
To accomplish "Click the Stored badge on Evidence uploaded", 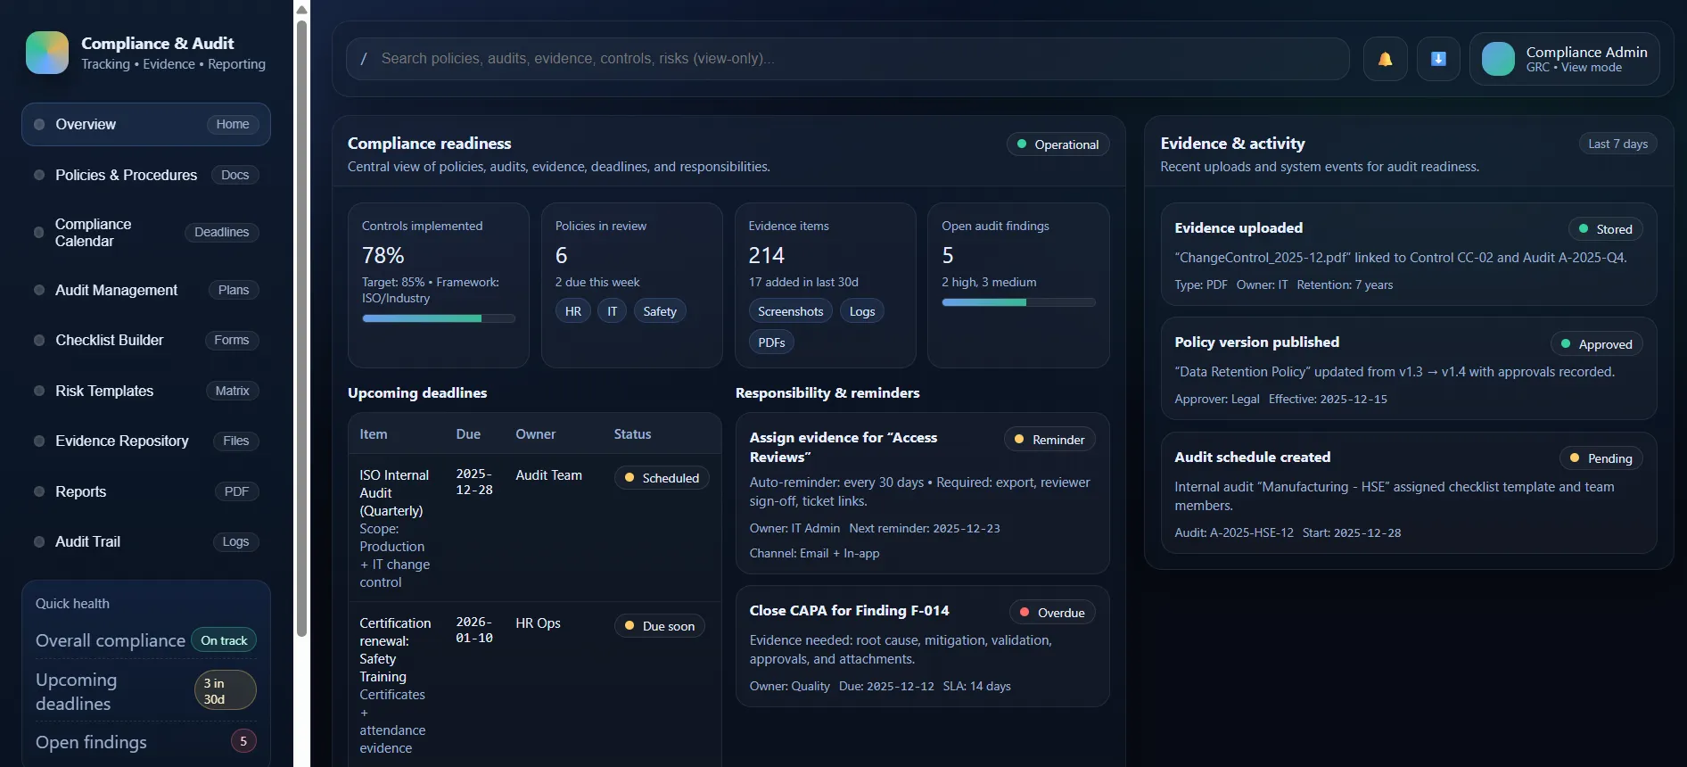I will click(1605, 229).
